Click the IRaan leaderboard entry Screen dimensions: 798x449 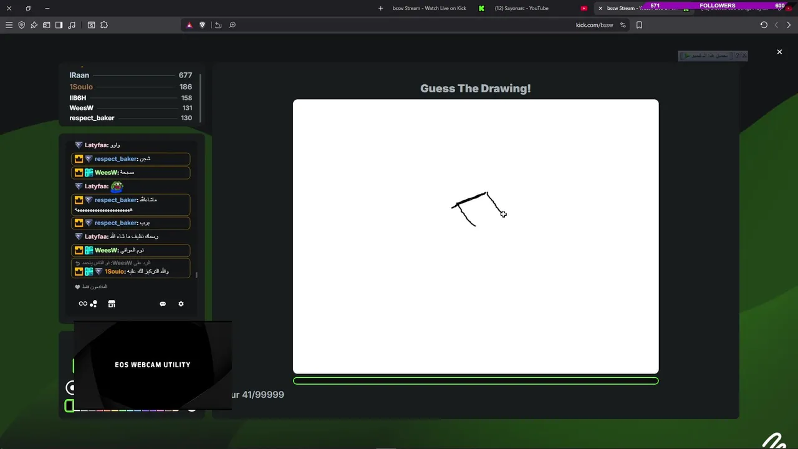131,75
